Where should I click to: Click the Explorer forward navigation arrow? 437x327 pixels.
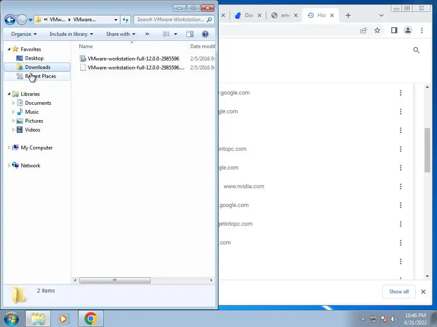point(22,20)
